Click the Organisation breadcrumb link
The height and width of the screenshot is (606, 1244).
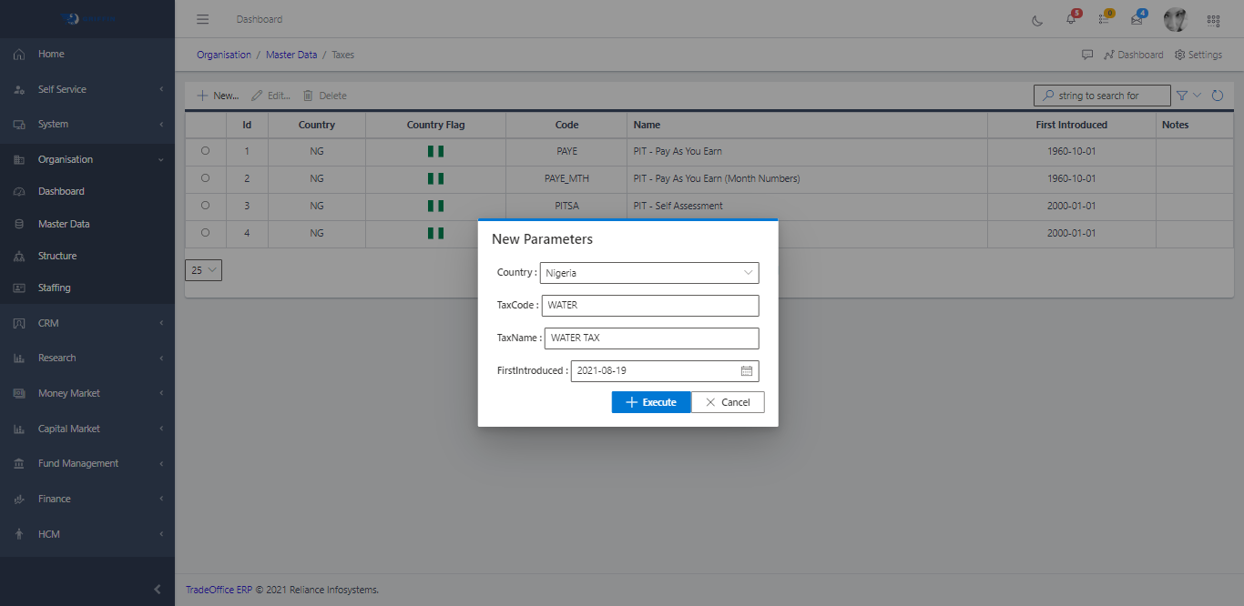coord(224,55)
